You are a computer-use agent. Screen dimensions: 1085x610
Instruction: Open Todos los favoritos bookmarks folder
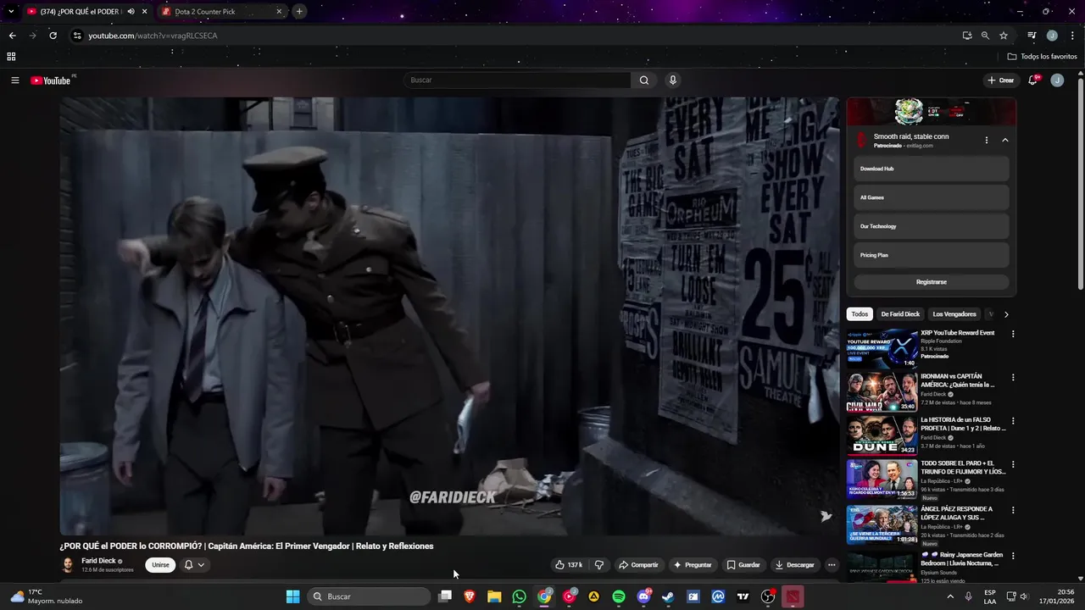(x=1043, y=57)
